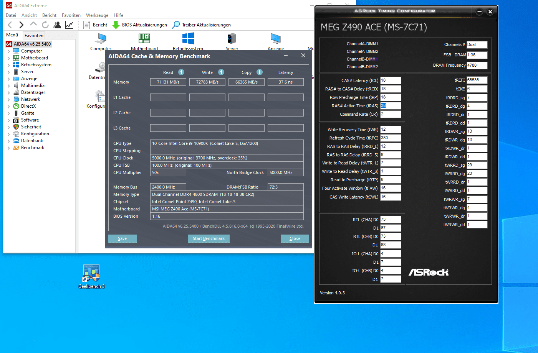
Task: Open the Computer category icon in main pane
Action: 101,41
